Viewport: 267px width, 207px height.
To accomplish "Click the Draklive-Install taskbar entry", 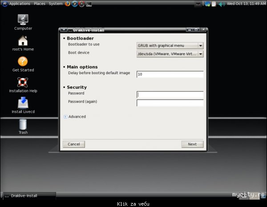I will (29, 195).
